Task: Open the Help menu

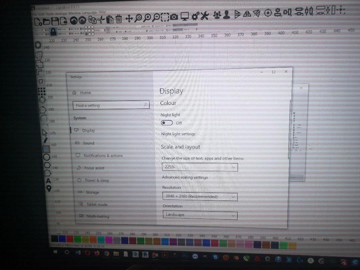Action: (102, 12)
